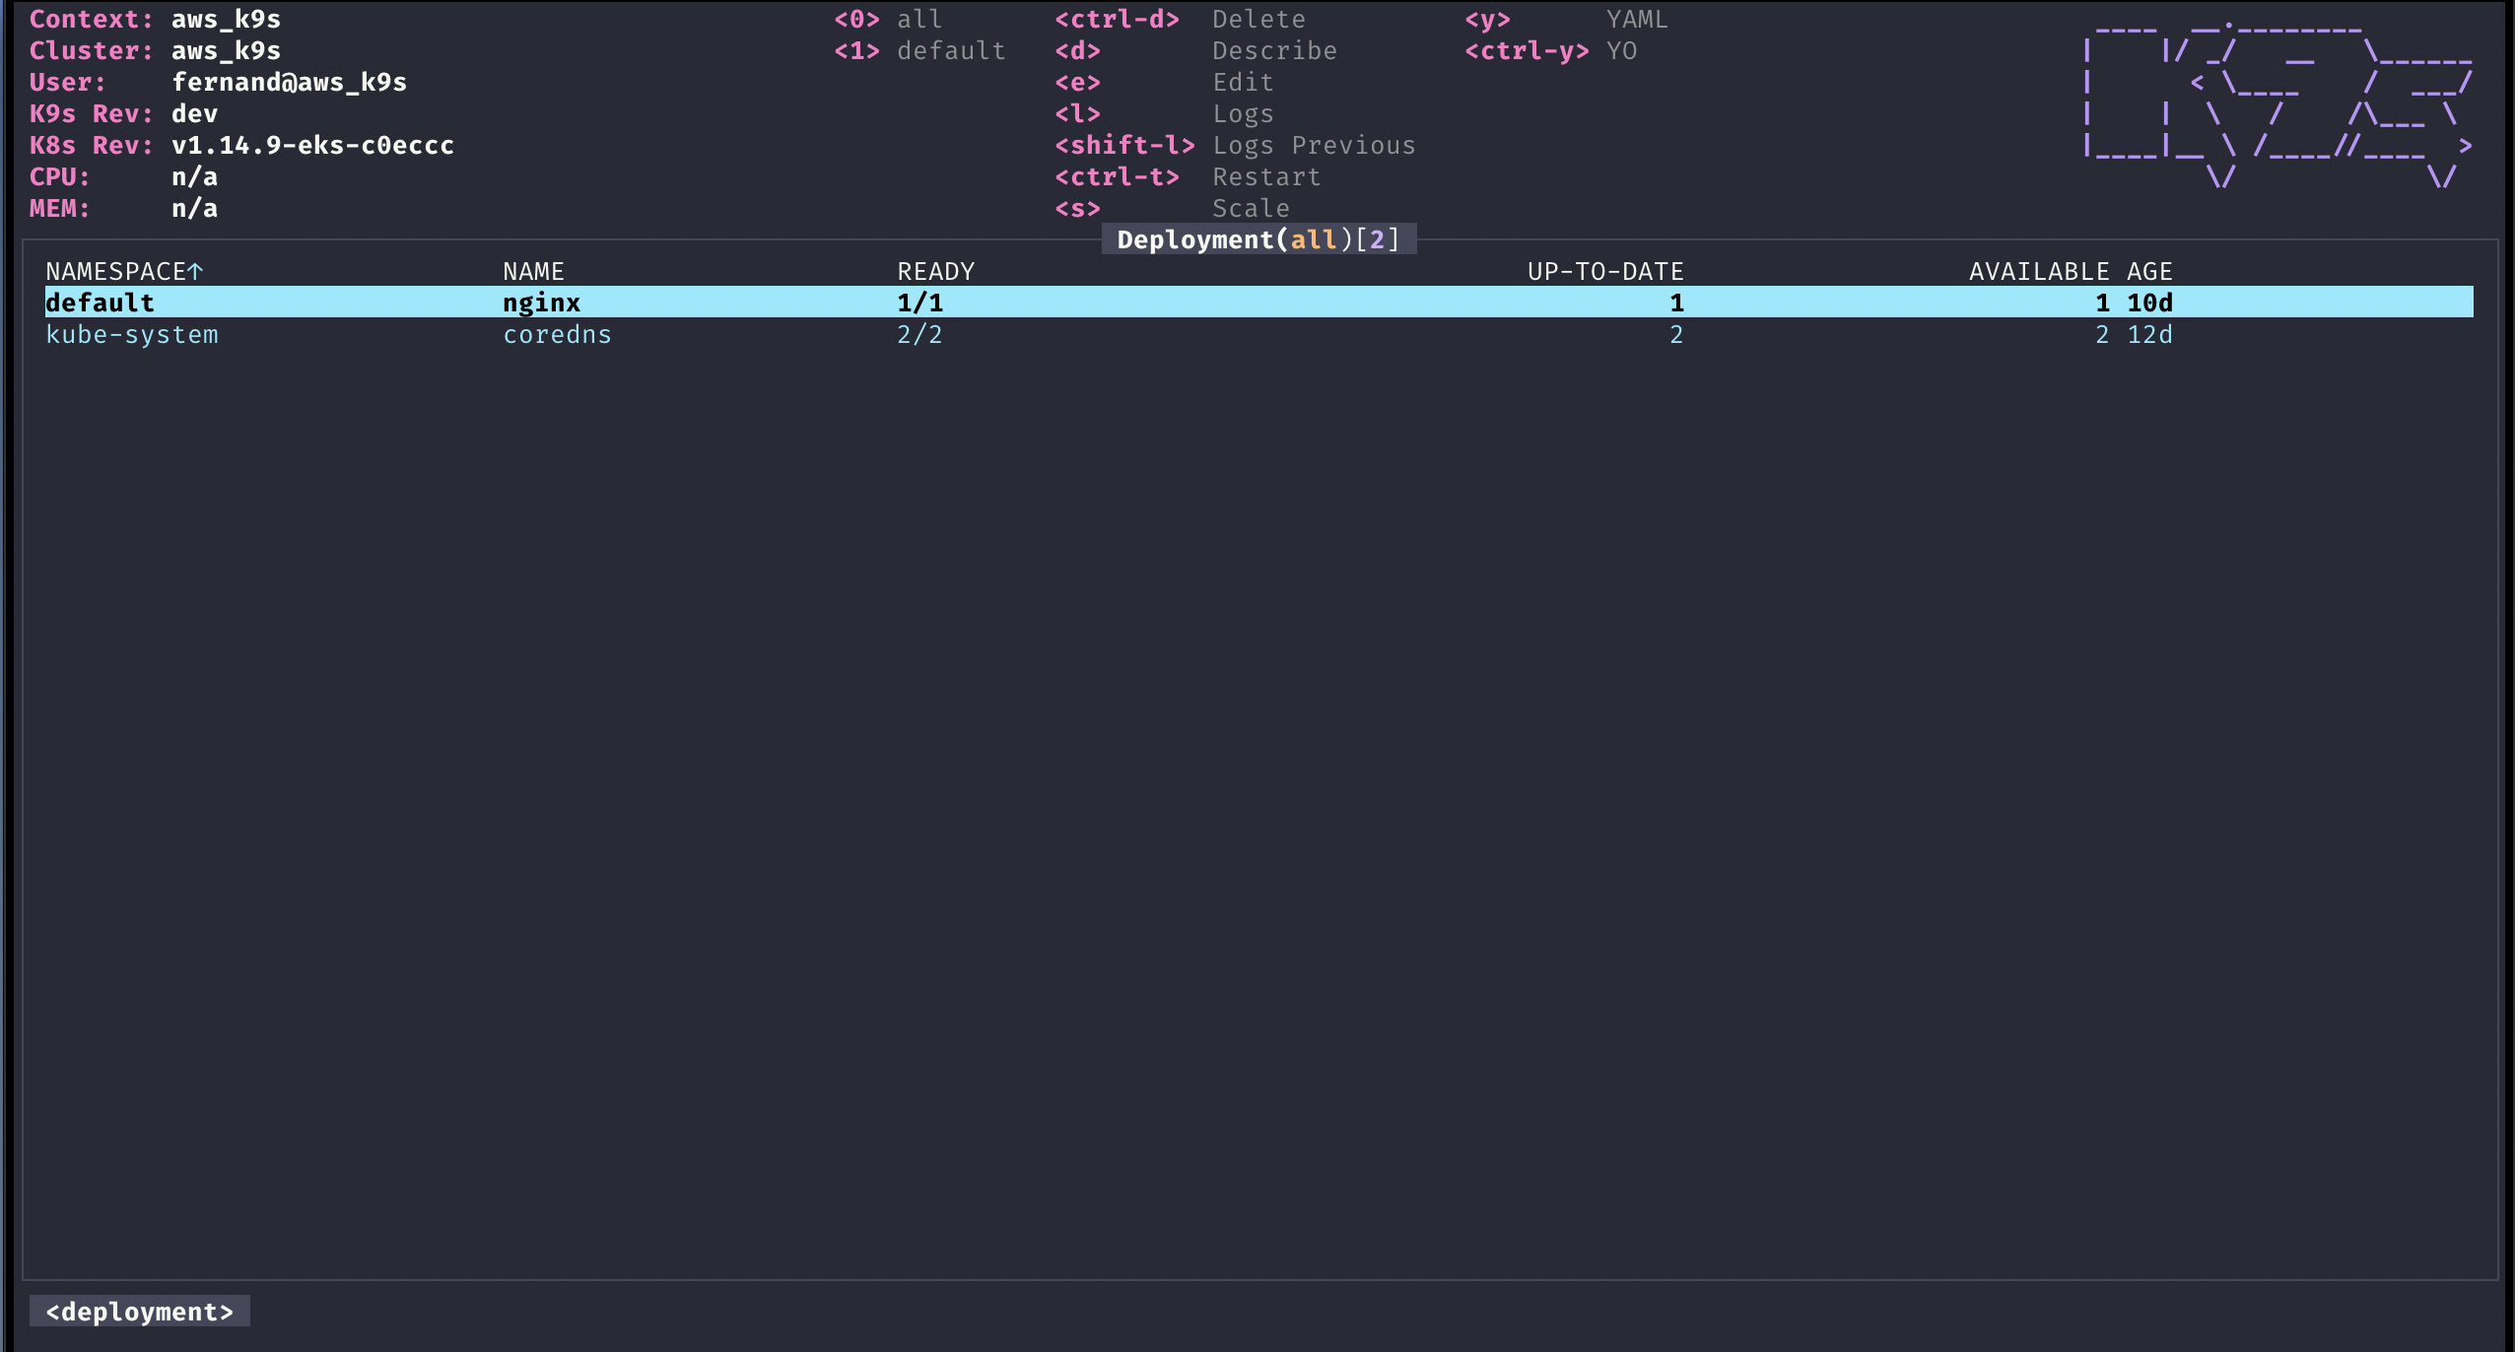The image size is (2515, 1352).
Task: Sort by the NAME column header
Action: pyautogui.click(x=532, y=271)
